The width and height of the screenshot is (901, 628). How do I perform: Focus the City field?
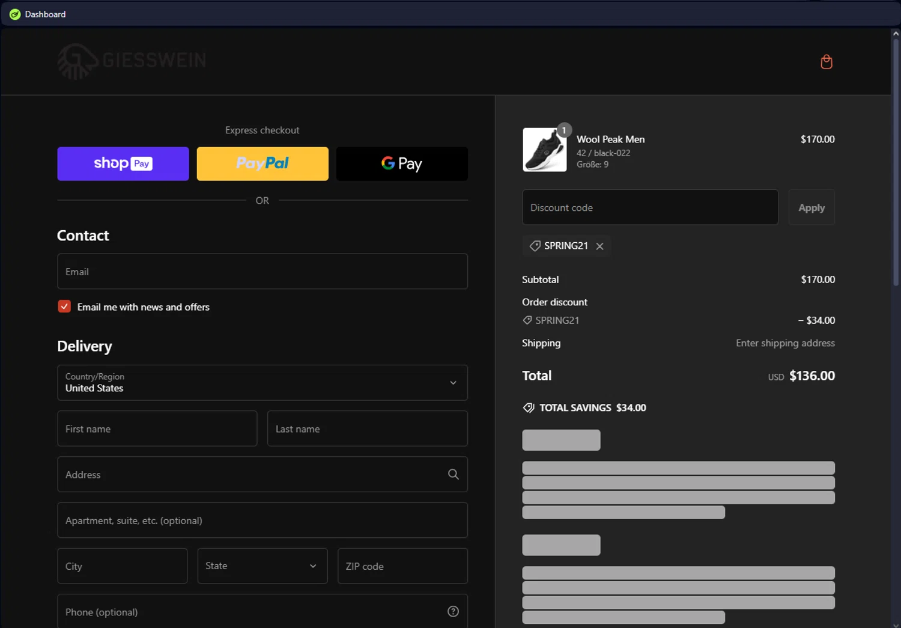[x=123, y=566]
